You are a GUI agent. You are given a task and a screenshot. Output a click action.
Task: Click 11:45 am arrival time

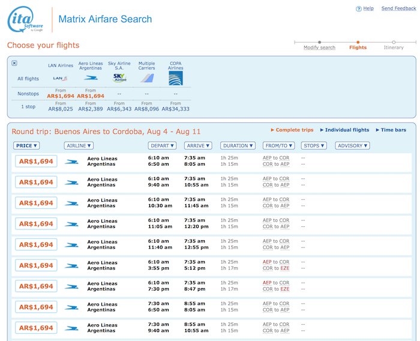pos(196,206)
